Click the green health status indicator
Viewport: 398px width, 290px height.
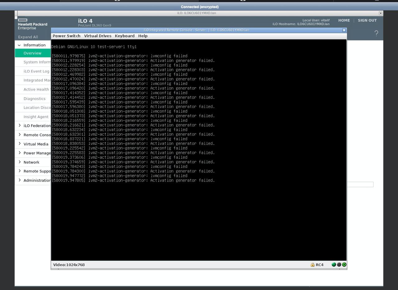coord(334,265)
